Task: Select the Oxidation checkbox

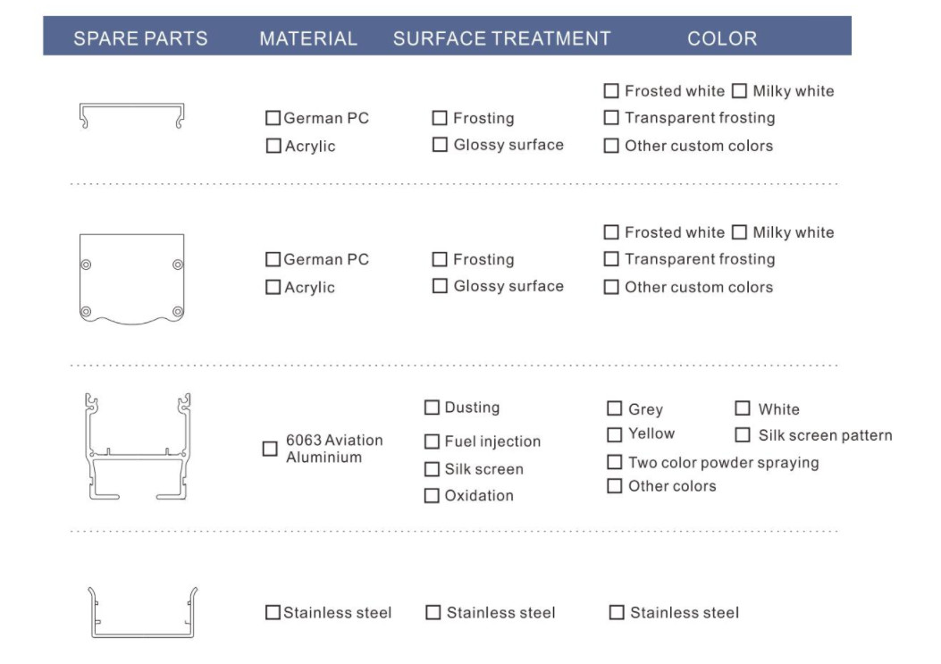Action: pyautogui.click(x=432, y=496)
